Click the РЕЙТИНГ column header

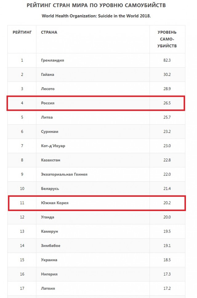tap(22, 32)
